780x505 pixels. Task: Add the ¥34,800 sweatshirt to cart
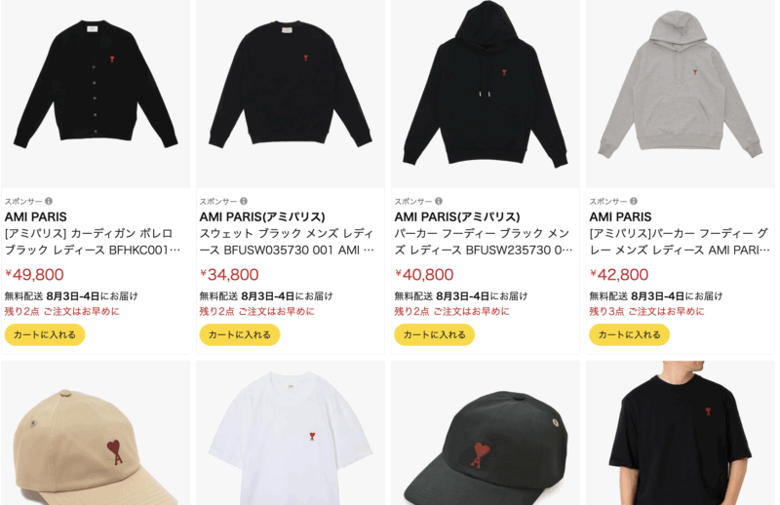(240, 334)
